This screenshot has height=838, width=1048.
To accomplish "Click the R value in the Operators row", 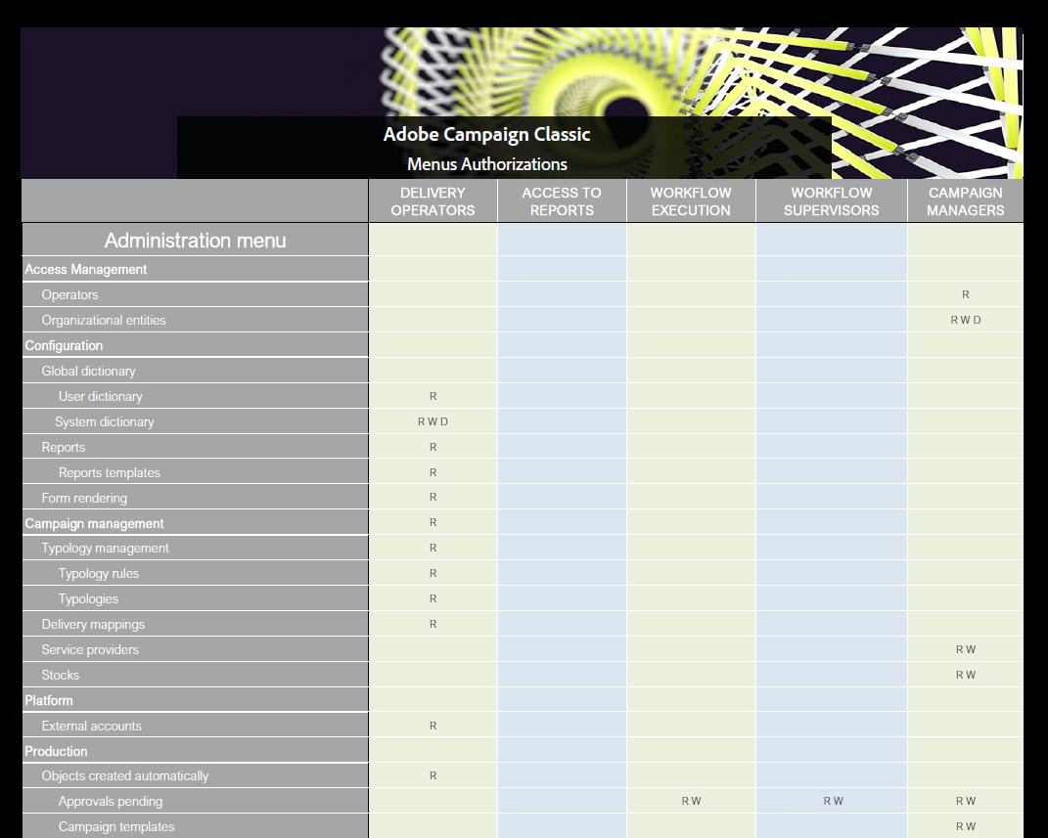I will (x=965, y=294).
